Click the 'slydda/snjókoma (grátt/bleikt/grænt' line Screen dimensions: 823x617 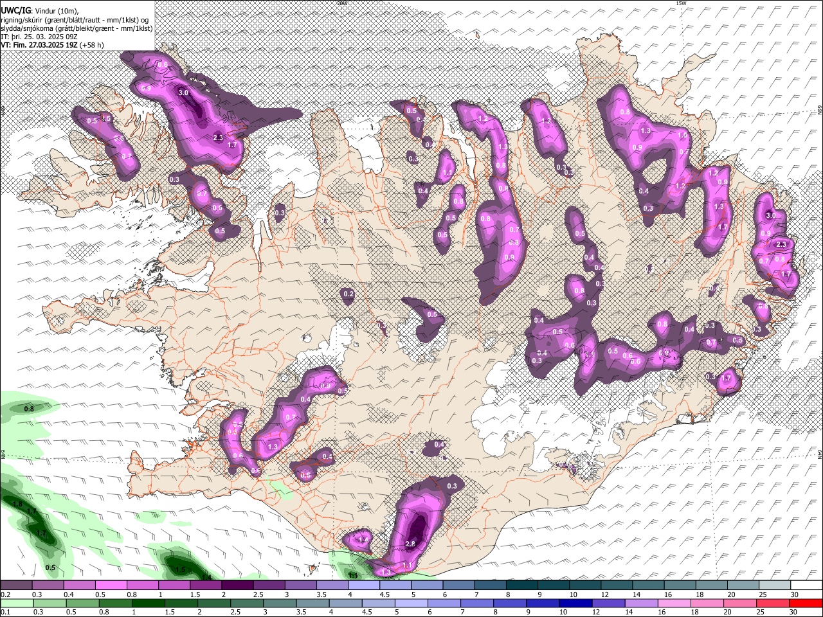click(x=77, y=28)
